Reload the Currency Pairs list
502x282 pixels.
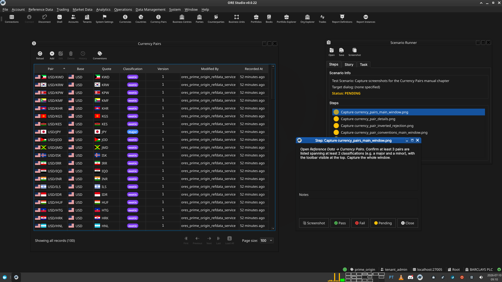click(40, 55)
